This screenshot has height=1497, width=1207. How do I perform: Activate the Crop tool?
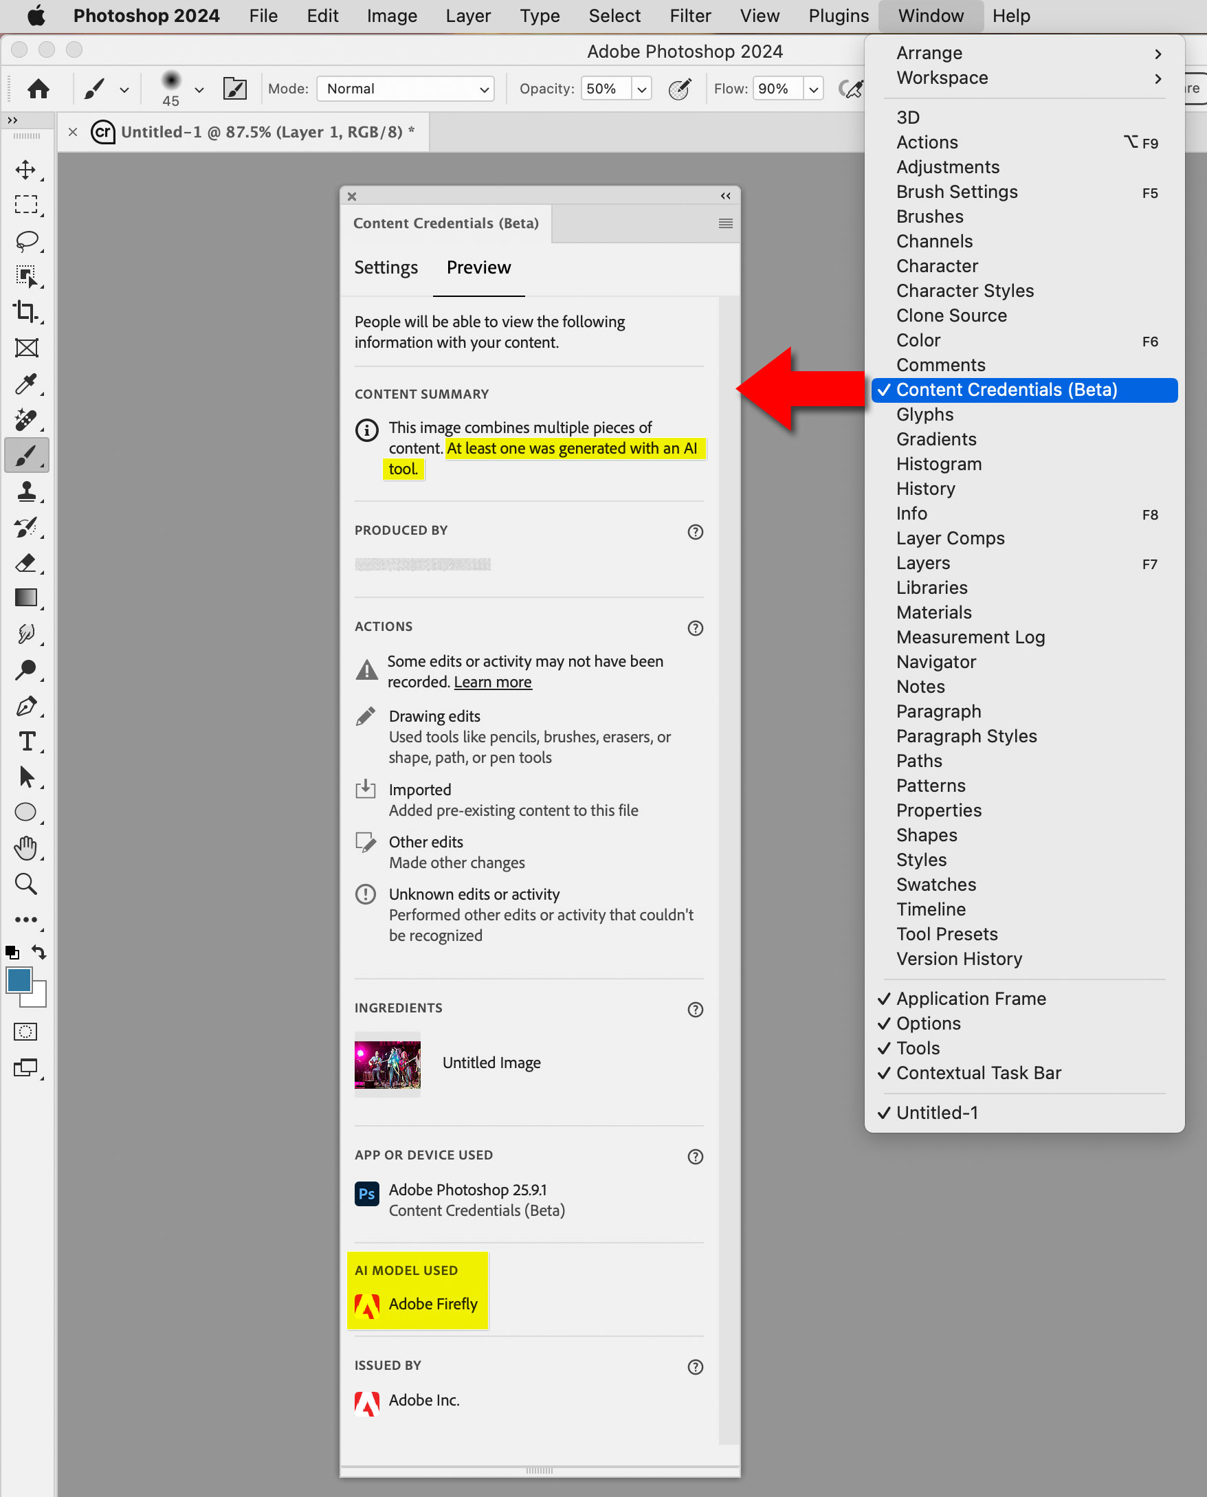(26, 311)
